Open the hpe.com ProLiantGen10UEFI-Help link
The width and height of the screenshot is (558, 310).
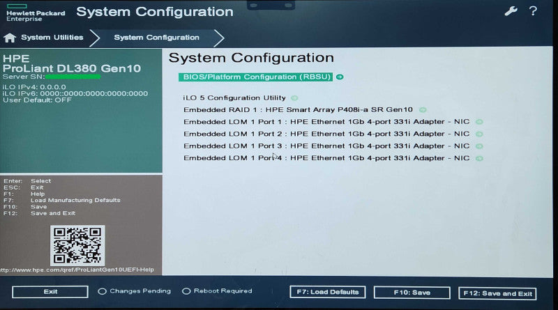point(77,270)
